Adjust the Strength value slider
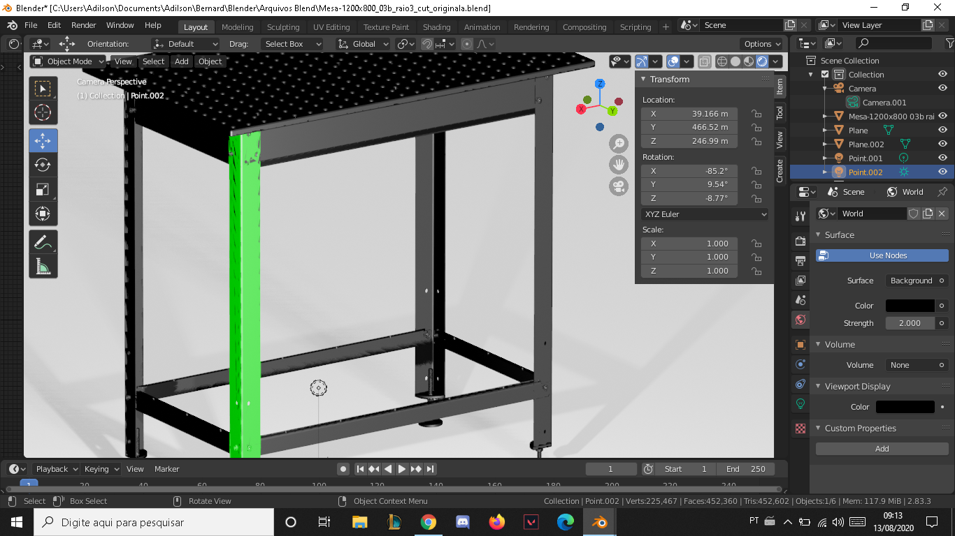The image size is (955, 536). pyautogui.click(x=911, y=323)
